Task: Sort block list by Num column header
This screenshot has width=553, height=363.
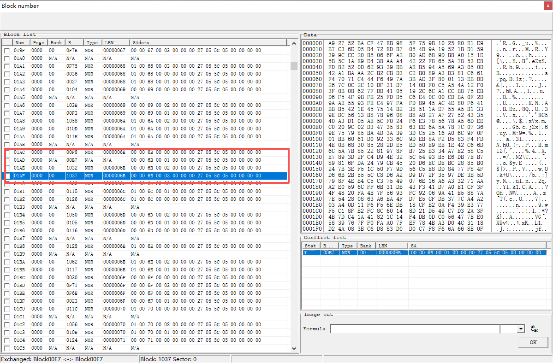Action: click(x=21, y=42)
